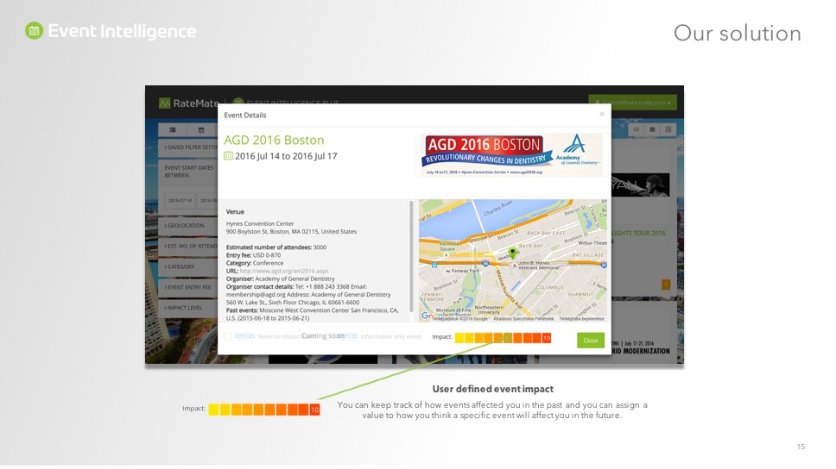Click the Hynes Convention Center venue text

260,223
